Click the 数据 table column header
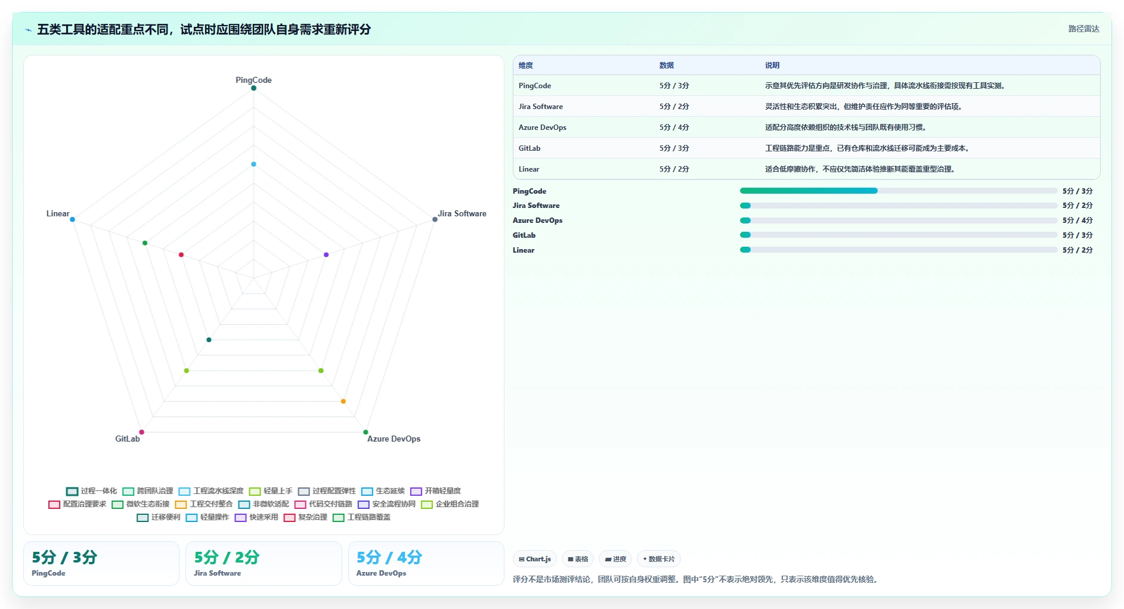 click(667, 66)
